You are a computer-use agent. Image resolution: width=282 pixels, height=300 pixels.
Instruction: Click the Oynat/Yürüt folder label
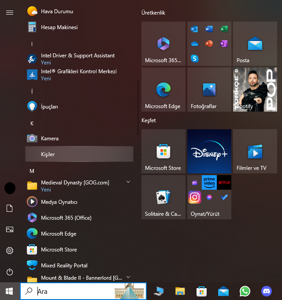pos(205,214)
